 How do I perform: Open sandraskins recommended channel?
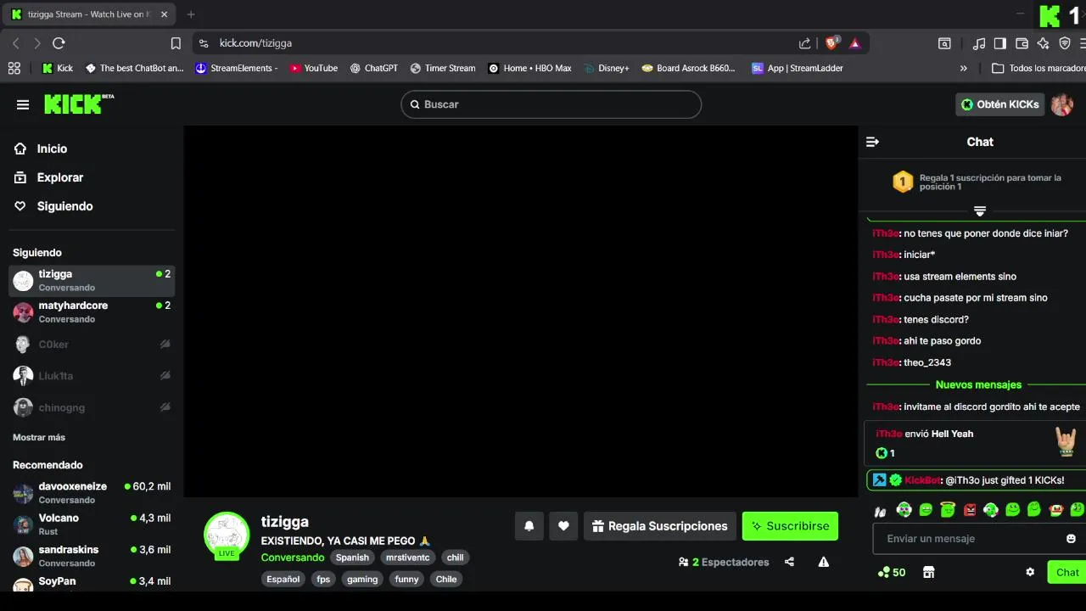[x=92, y=556]
